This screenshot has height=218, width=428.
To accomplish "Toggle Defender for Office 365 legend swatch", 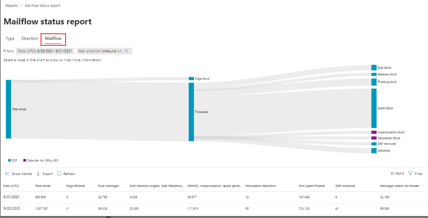I will pyautogui.click(x=25, y=160).
